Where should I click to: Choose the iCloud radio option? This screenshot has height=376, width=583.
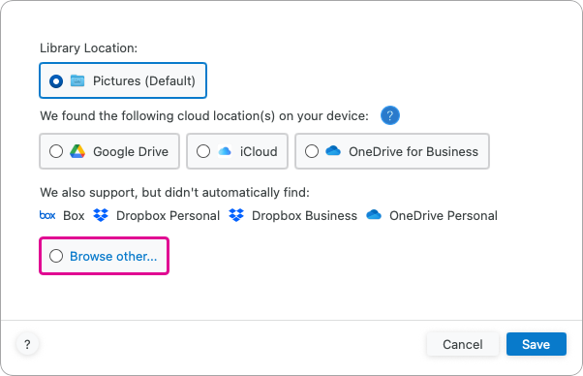pyautogui.click(x=203, y=151)
